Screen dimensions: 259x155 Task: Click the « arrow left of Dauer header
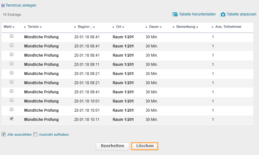coord(146,27)
